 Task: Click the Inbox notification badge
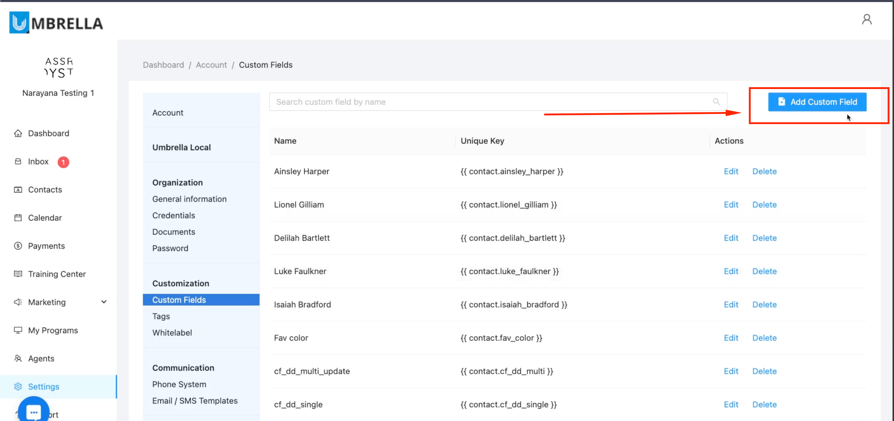pos(63,162)
